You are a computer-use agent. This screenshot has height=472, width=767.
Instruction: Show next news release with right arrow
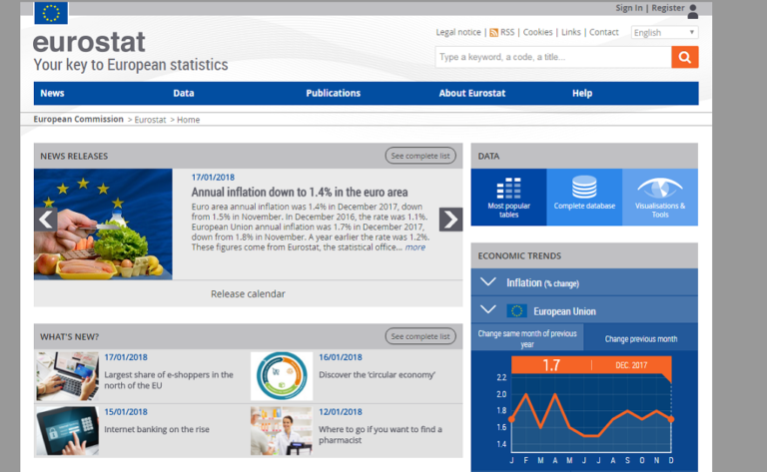[x=450, y=220]
